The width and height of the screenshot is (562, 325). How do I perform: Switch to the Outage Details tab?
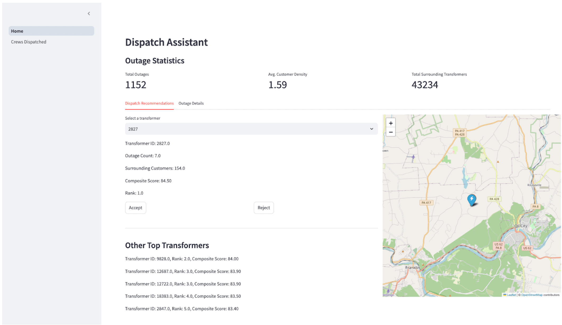191,103
